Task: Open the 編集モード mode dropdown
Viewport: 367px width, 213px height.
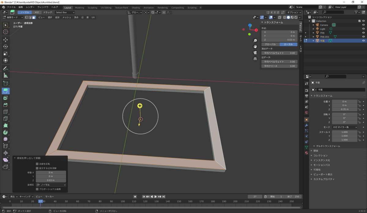Action: 13,17
